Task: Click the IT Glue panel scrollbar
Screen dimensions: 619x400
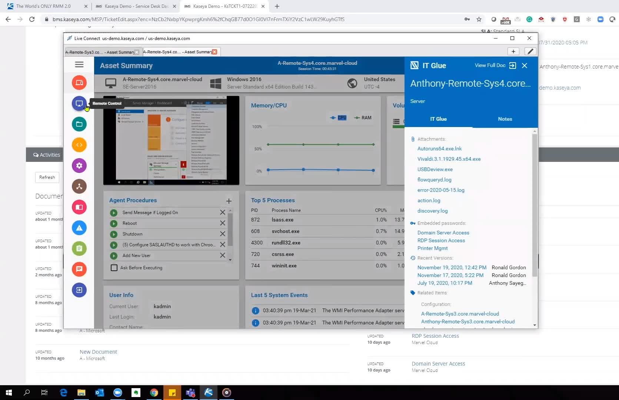Action: point(535,206)
